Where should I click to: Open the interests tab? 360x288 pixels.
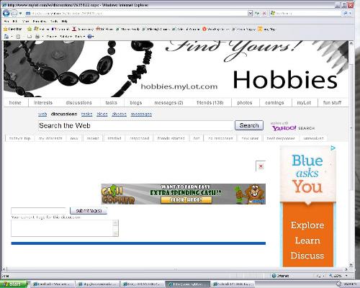click(43, 103)
